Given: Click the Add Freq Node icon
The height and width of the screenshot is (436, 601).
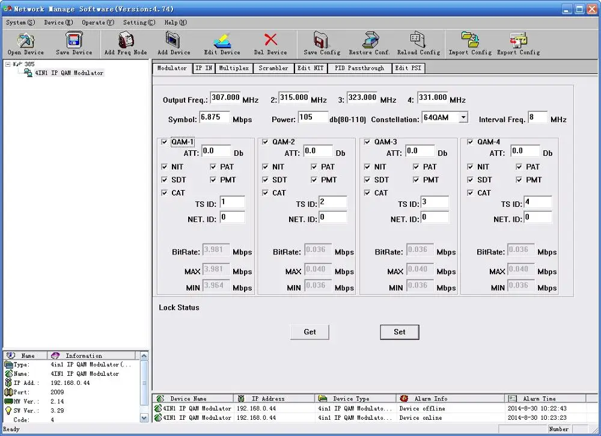Looking at the screenshot, I should click(x=126, y=41).
